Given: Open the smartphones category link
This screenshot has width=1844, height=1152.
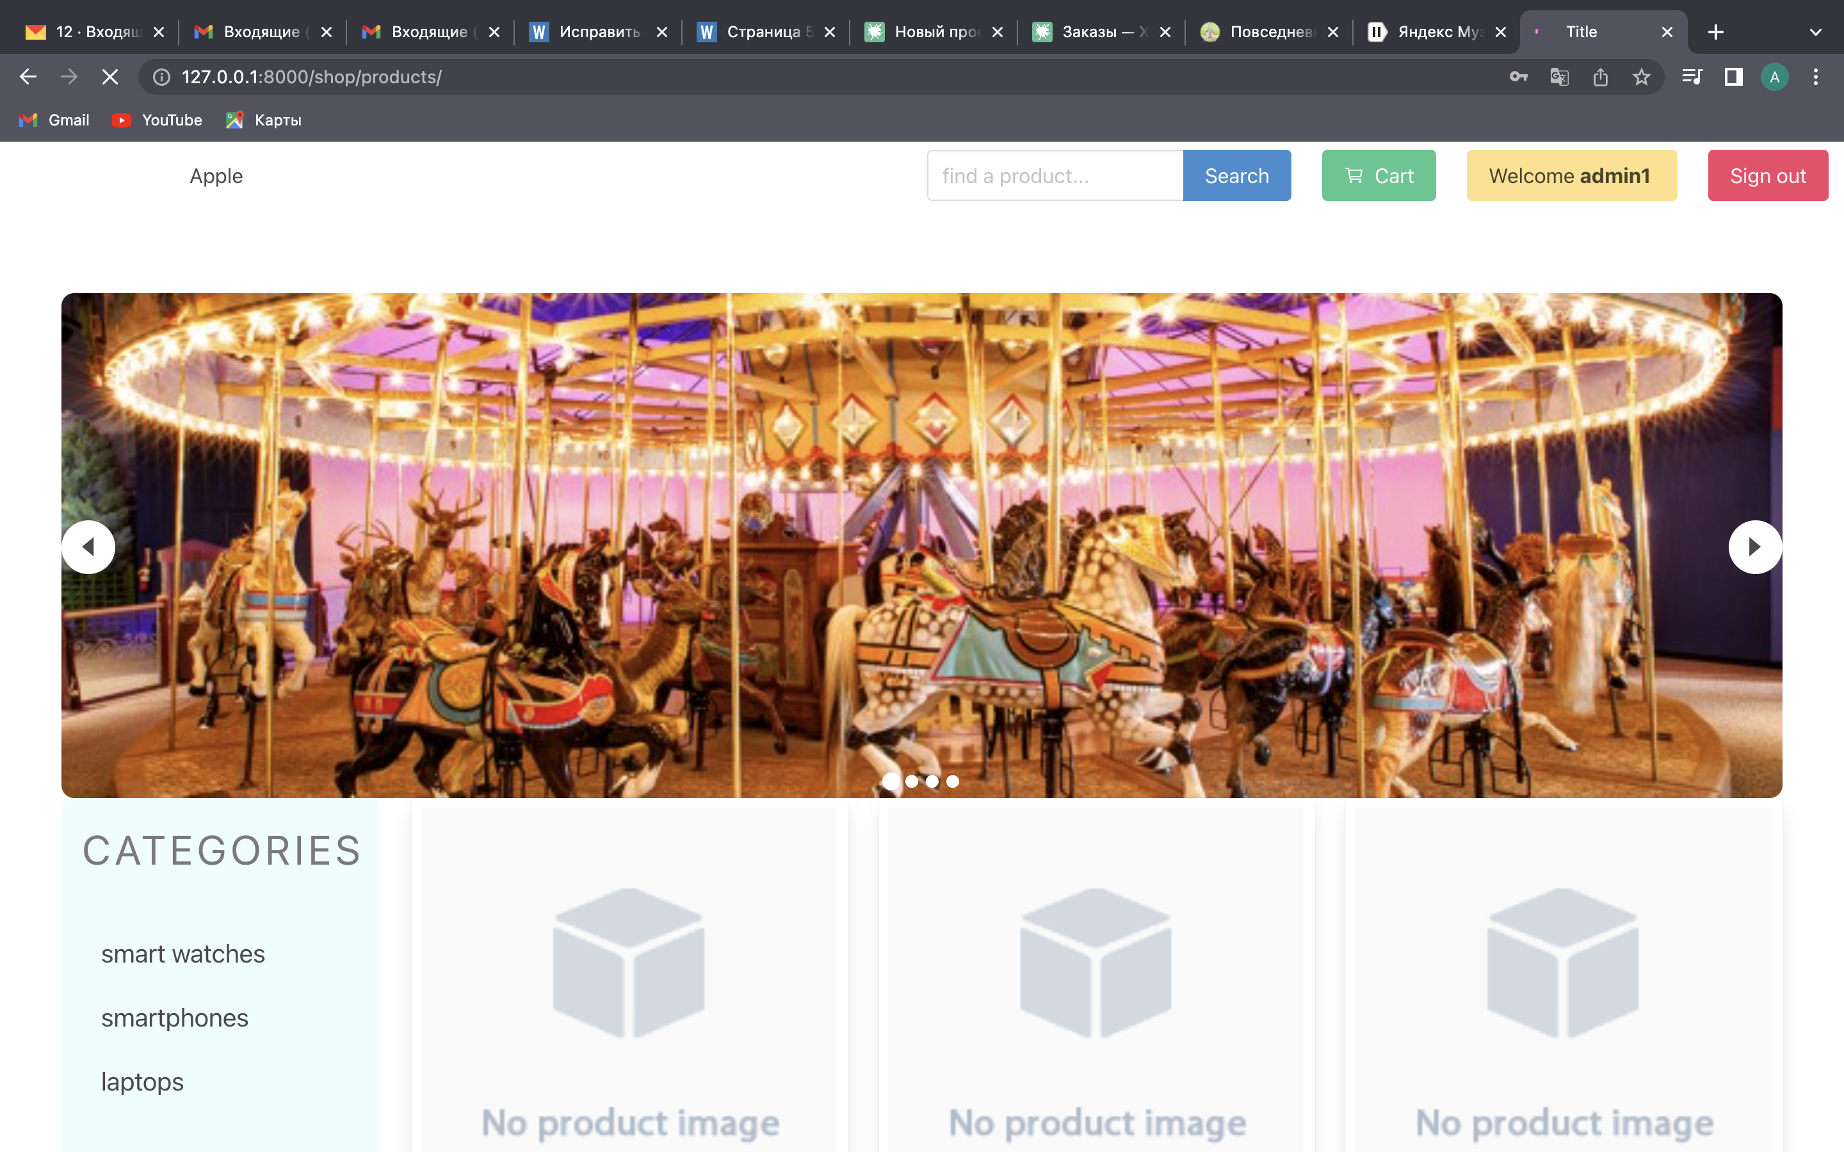Looking at the screenshot, I should tap(175, 1018).
